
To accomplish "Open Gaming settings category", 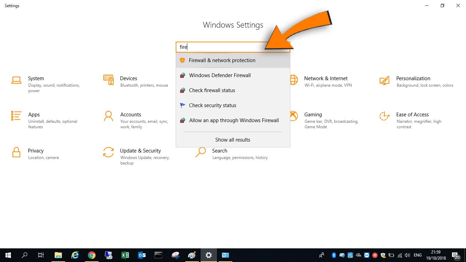I will click(x=313, y=115).
